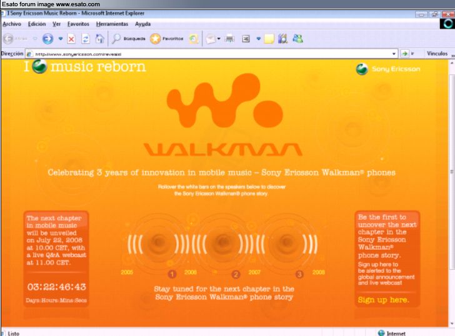
Task: Click the Sony Ericsson logo top right
Action: pos(388,69)
